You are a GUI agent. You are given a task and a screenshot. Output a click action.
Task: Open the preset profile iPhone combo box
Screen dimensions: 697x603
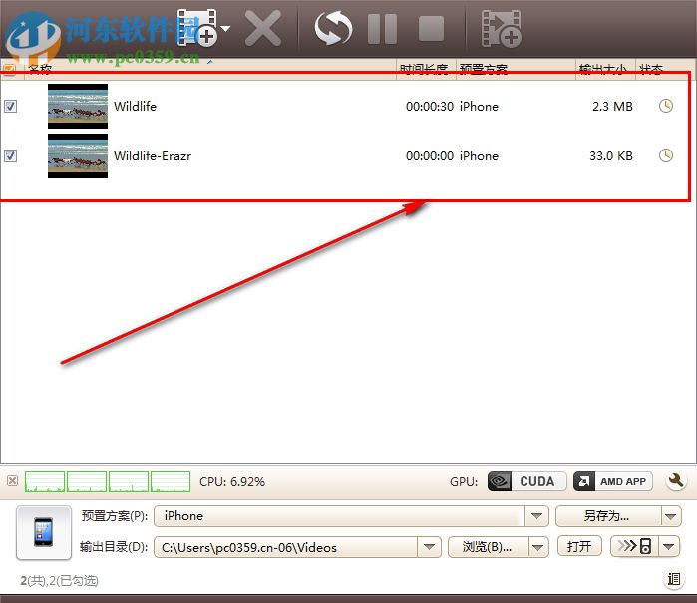[x=340, y=516]
